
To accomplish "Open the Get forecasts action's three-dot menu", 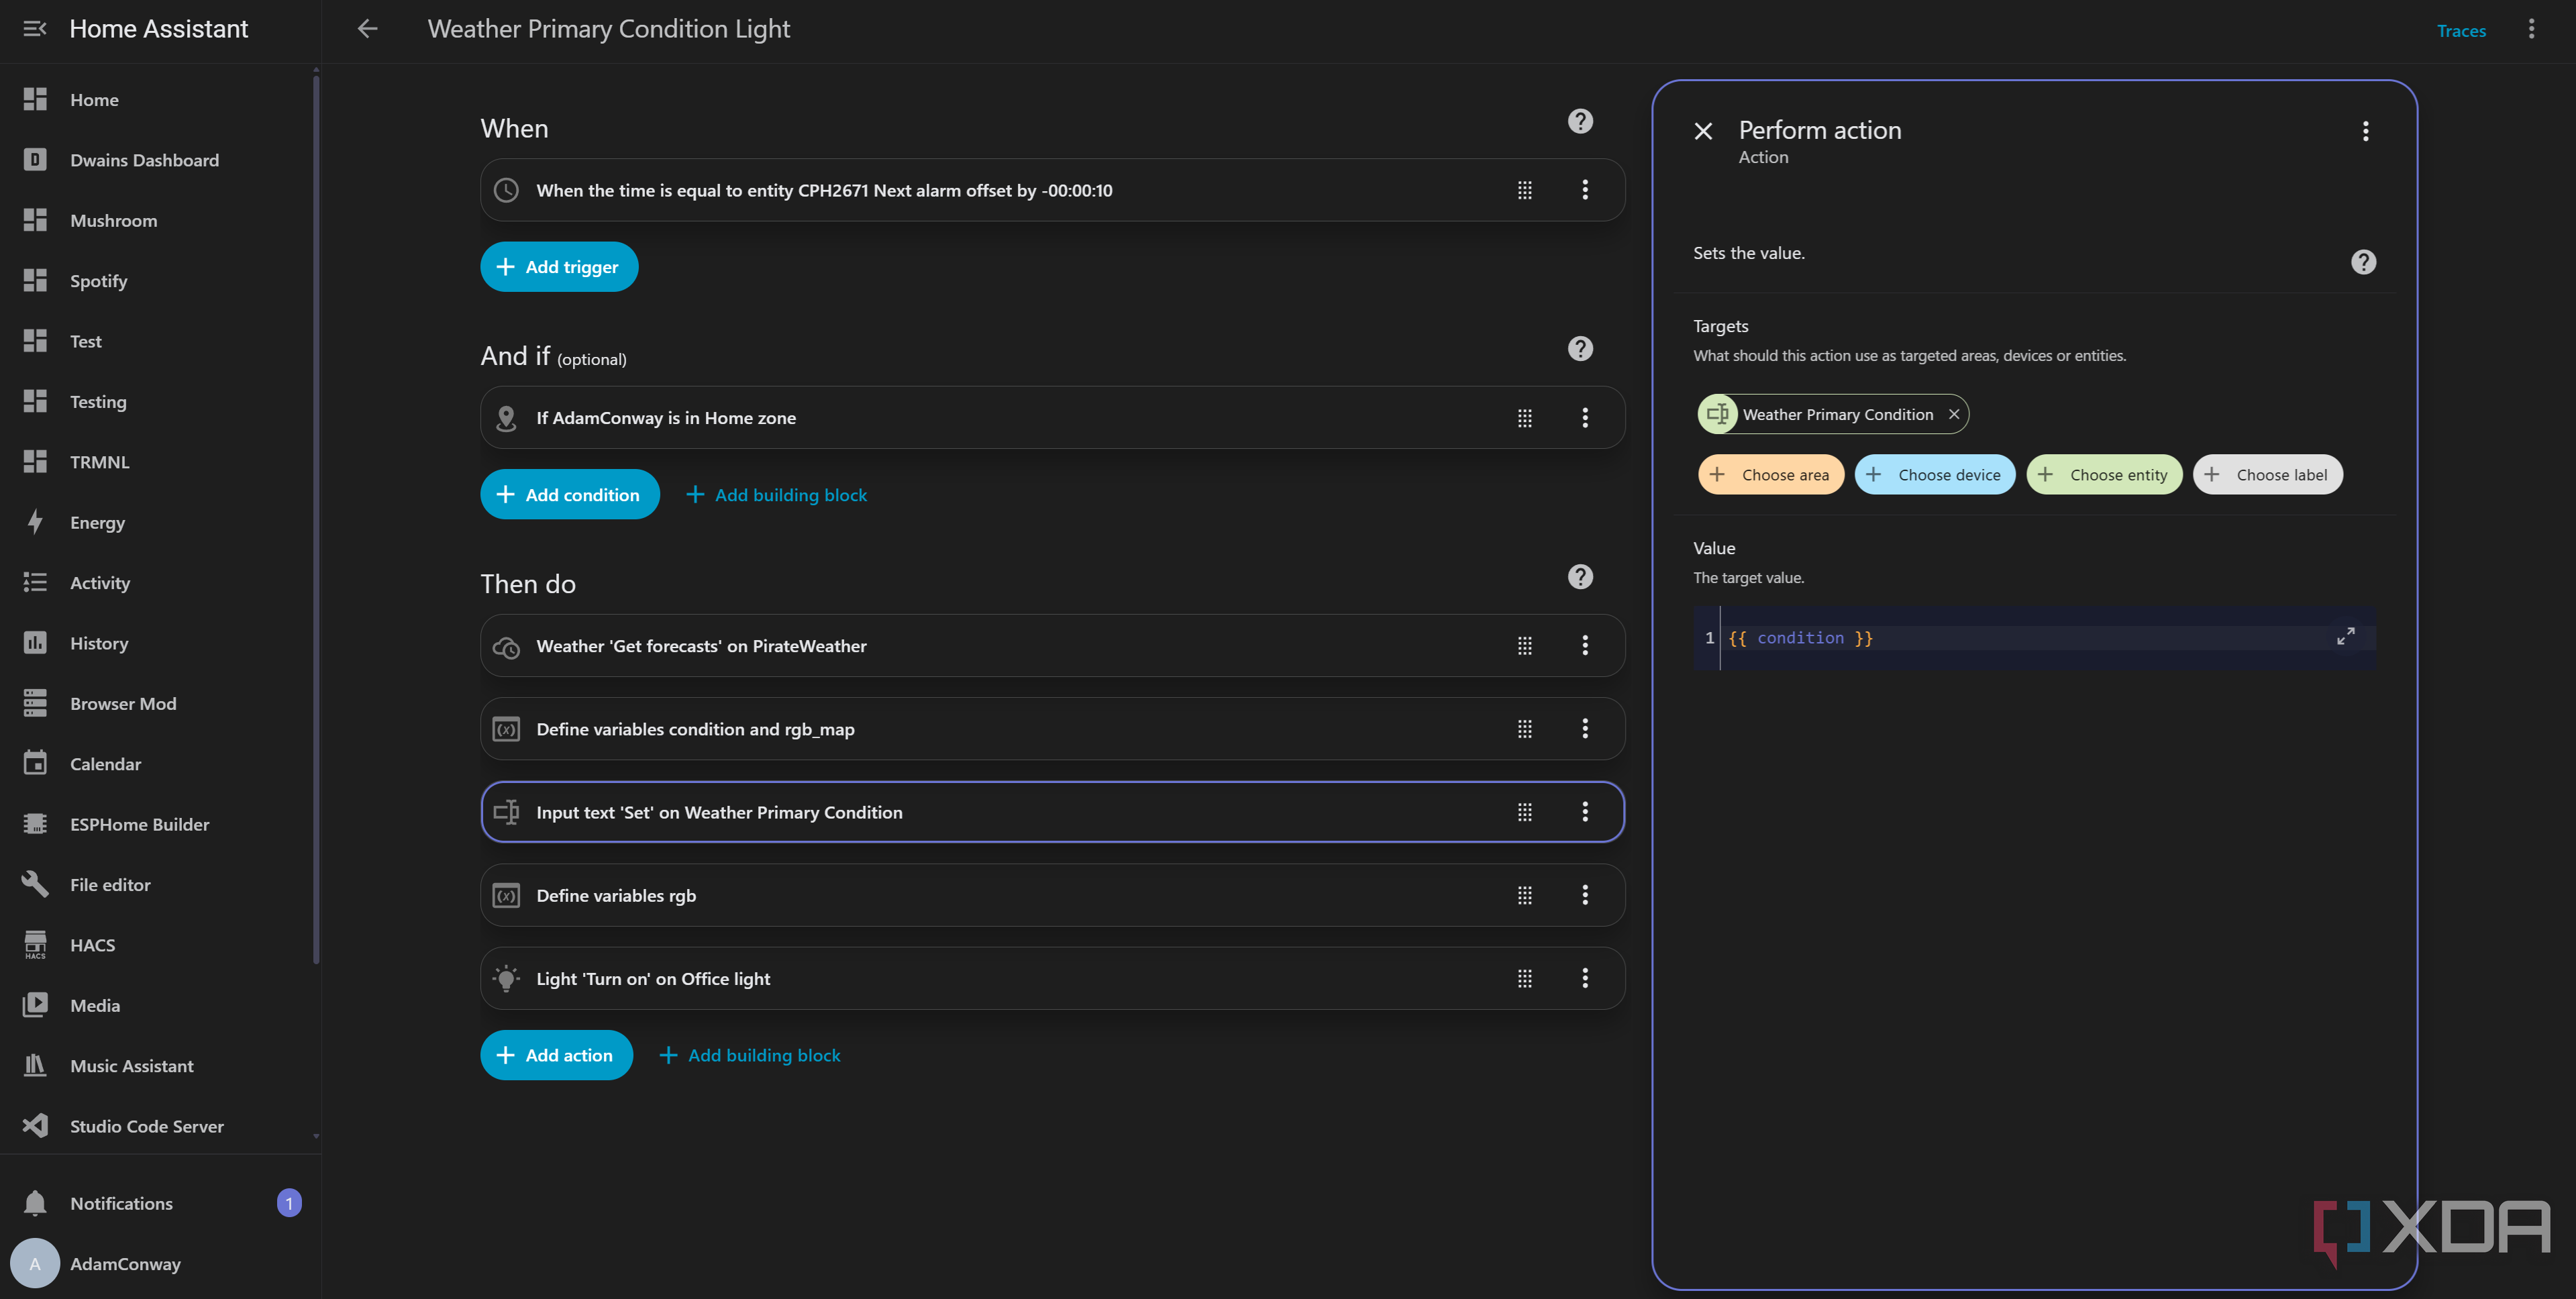I will coord(1585,646).
